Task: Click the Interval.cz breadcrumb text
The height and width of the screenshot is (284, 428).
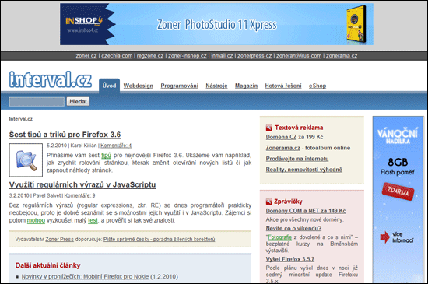Action: pyautogui.click(x=21, y=119)
